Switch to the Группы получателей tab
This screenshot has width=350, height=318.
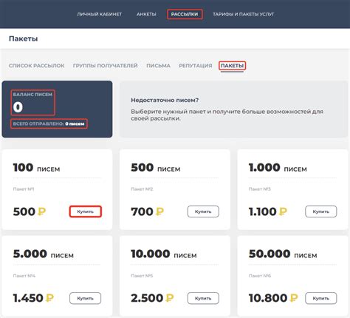(x=106, y=66)
